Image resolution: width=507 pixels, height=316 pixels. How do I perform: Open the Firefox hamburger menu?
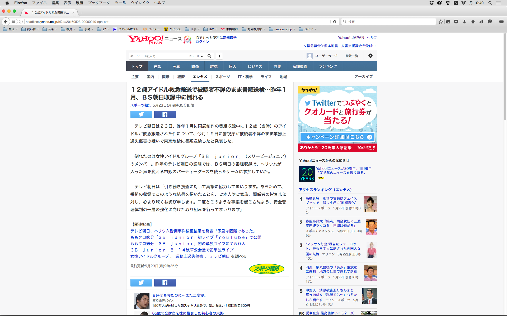[501, 22]
